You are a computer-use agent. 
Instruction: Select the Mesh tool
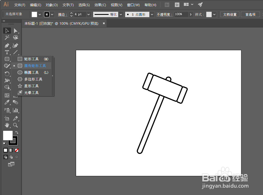click(7, 95)
